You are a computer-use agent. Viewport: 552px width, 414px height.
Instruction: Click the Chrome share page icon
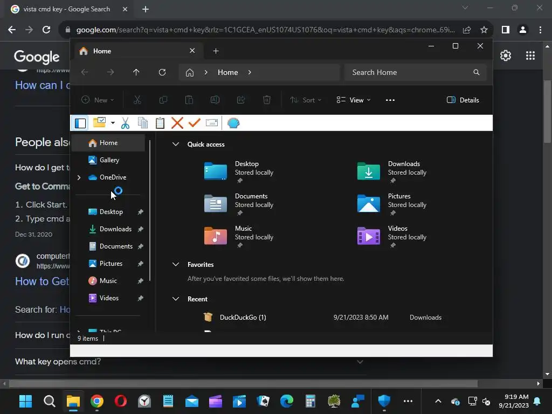(x=467, y=30)
